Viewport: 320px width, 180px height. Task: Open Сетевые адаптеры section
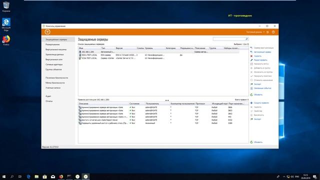coord(54,64)
